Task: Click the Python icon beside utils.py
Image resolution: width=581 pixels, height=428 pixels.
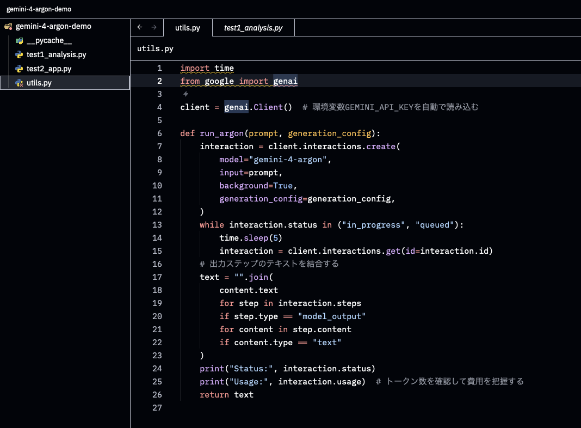Action: [x=19, y=83]
